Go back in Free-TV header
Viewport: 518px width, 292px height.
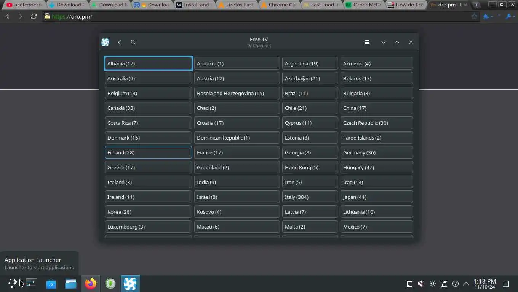click(x=120, y=42)
